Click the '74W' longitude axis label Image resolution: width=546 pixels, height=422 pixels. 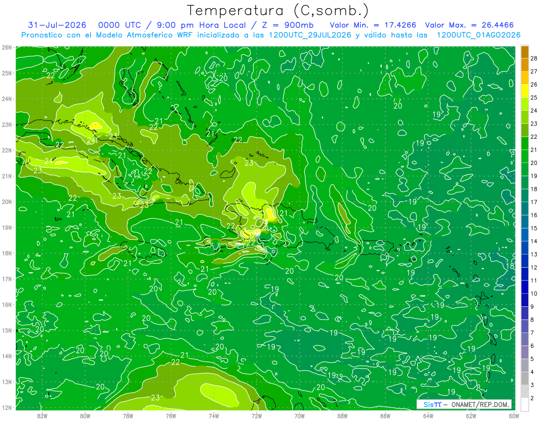(214, 416)
